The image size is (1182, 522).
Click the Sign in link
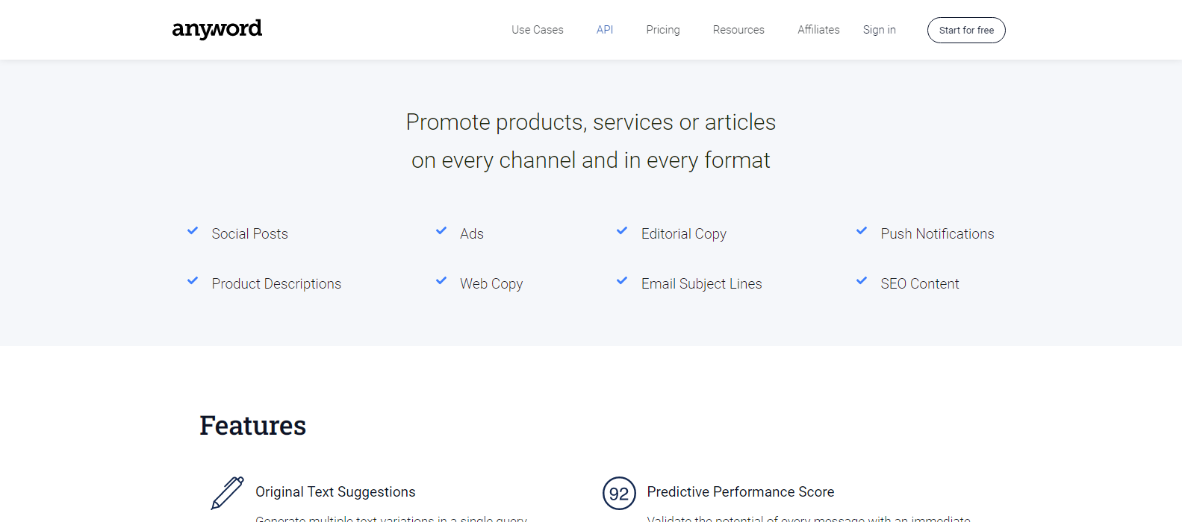click(880, 30)
